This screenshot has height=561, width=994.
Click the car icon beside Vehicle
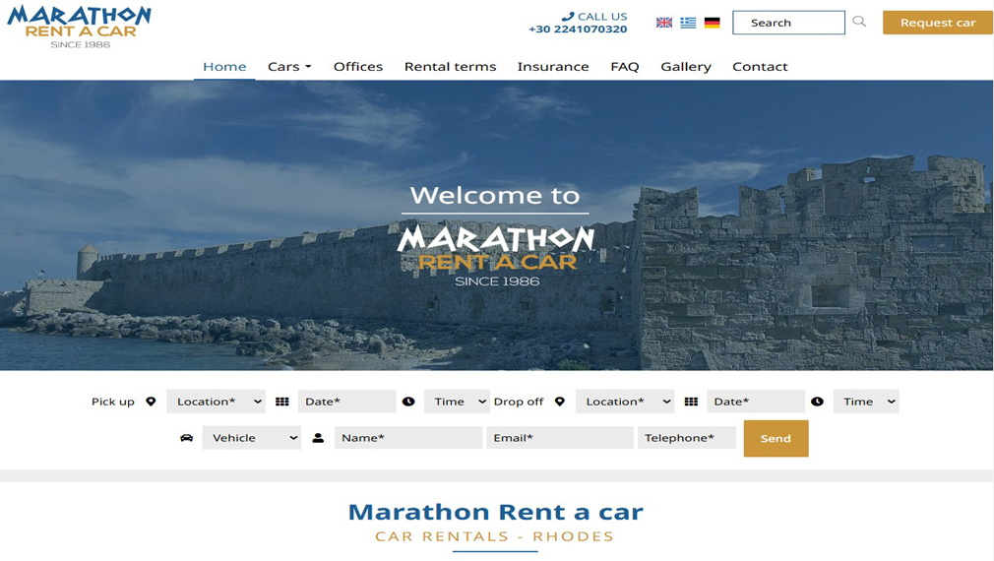pos(186,438)
